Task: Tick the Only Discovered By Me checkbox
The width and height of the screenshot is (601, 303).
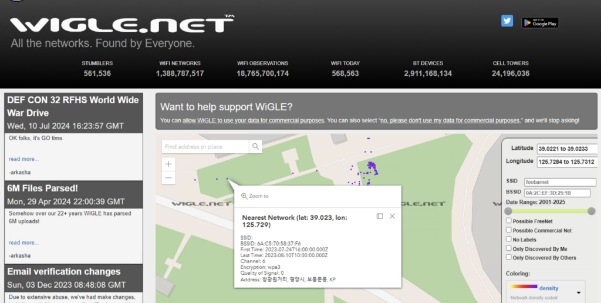Action: (x=509, y=248)
